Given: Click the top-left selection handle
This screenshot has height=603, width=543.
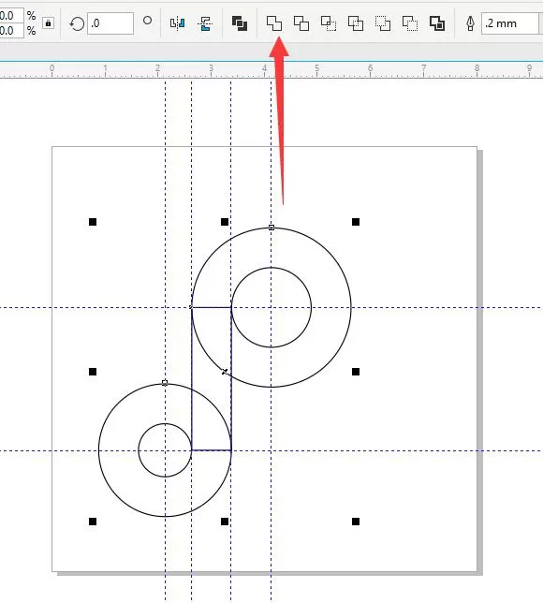Looking at the screenshot, I should tap(93, 222).
